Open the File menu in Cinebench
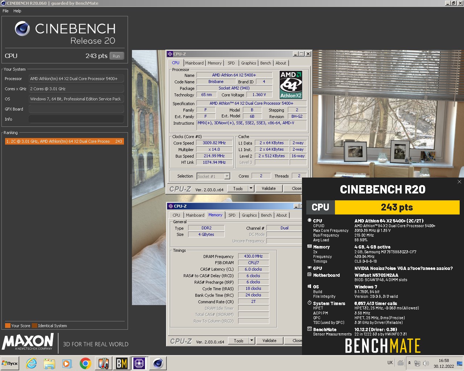Image resolution: width=464 pixels, height=371 pixels. (x=5, y=11)
